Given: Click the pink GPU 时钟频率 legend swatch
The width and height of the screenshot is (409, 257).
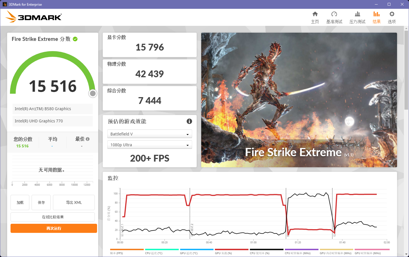Looking at the screenshot, I should pyautogui.click(x=371, y=249).
